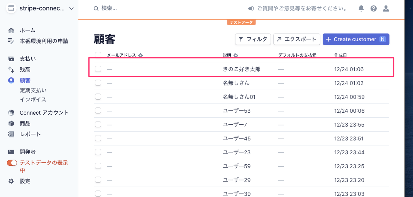Click the デフォルトの支払元 column header
Screen dimensions: 413x197
pyautogui.click(x=297, y=55)
